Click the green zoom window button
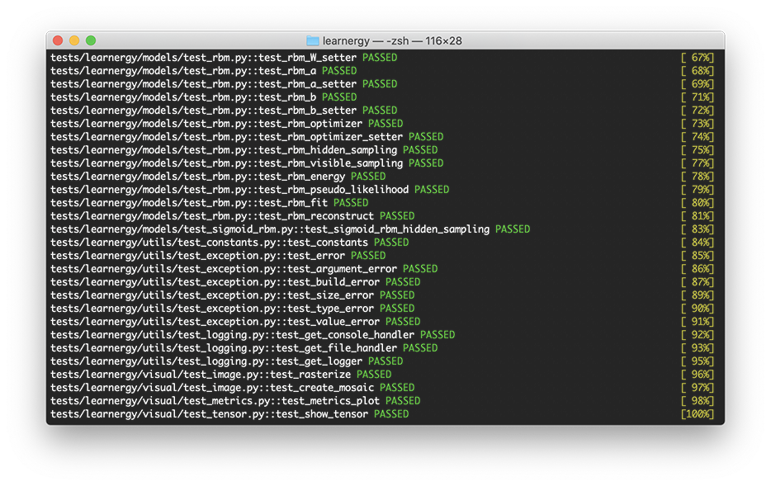 click(91, 40)
